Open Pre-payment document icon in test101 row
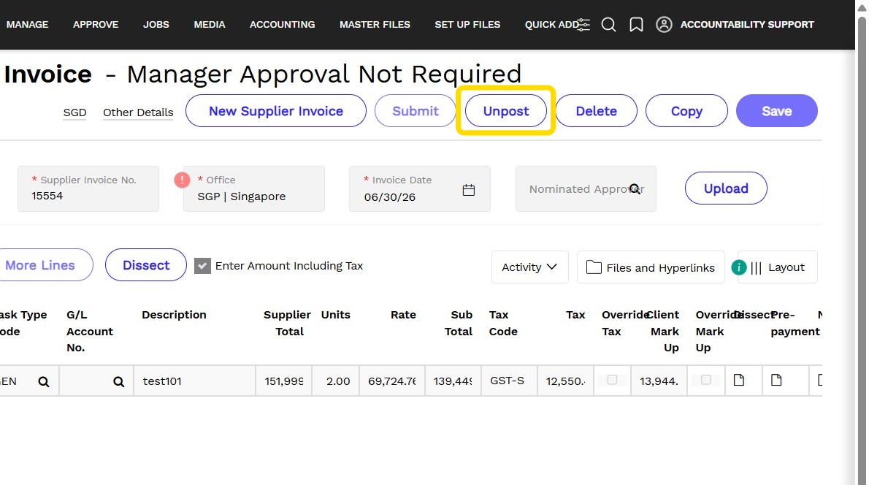The image size is (869, 485). [x=776, y=380]
